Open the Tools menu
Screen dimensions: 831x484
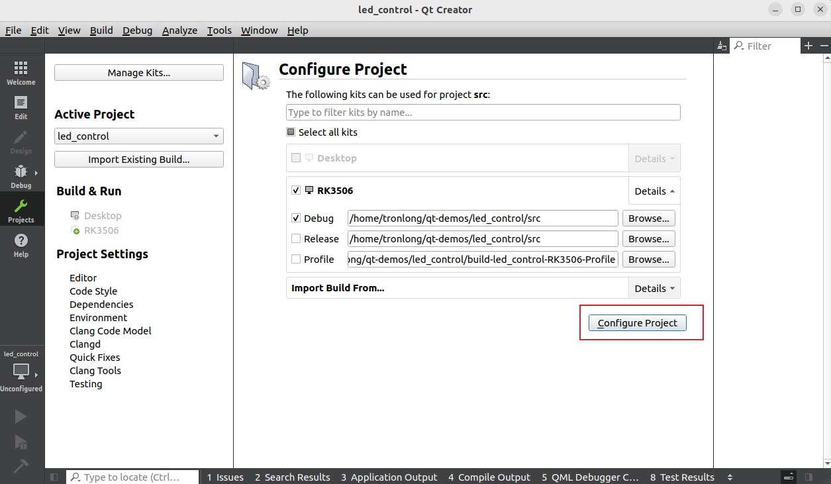[219, 30]
